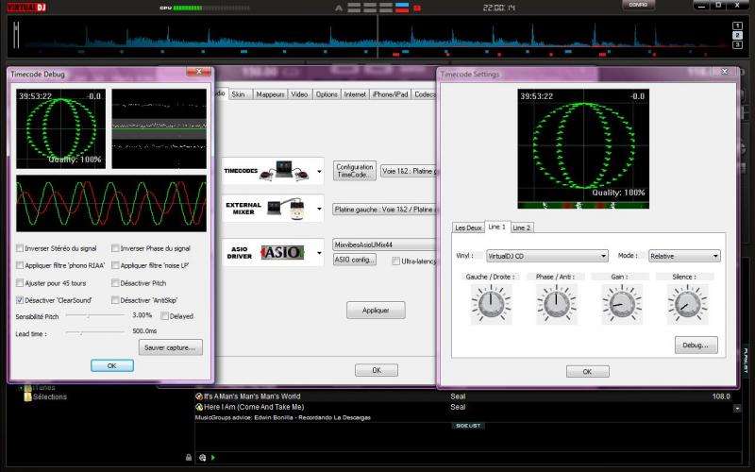Check Ajuster pour 45 tours
The image size is (755, 472).
tap(20, 282)
